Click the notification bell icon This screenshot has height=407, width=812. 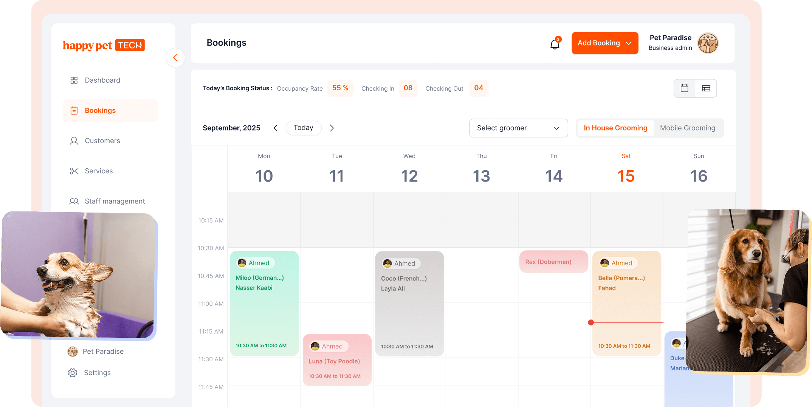(x=555, y=44)
